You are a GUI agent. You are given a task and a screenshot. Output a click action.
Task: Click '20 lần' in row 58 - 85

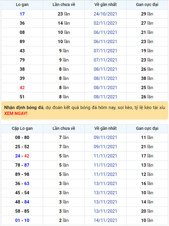147,211
